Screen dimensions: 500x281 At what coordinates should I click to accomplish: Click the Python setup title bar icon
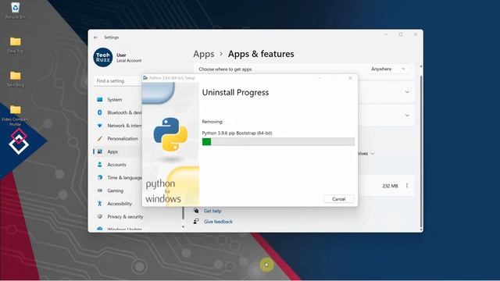coord(145,78)
